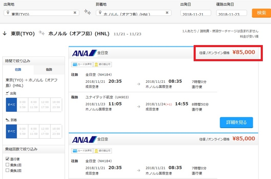Click the カード決済可 badge in the second card
271x179 pixels.
pos(82,151)
